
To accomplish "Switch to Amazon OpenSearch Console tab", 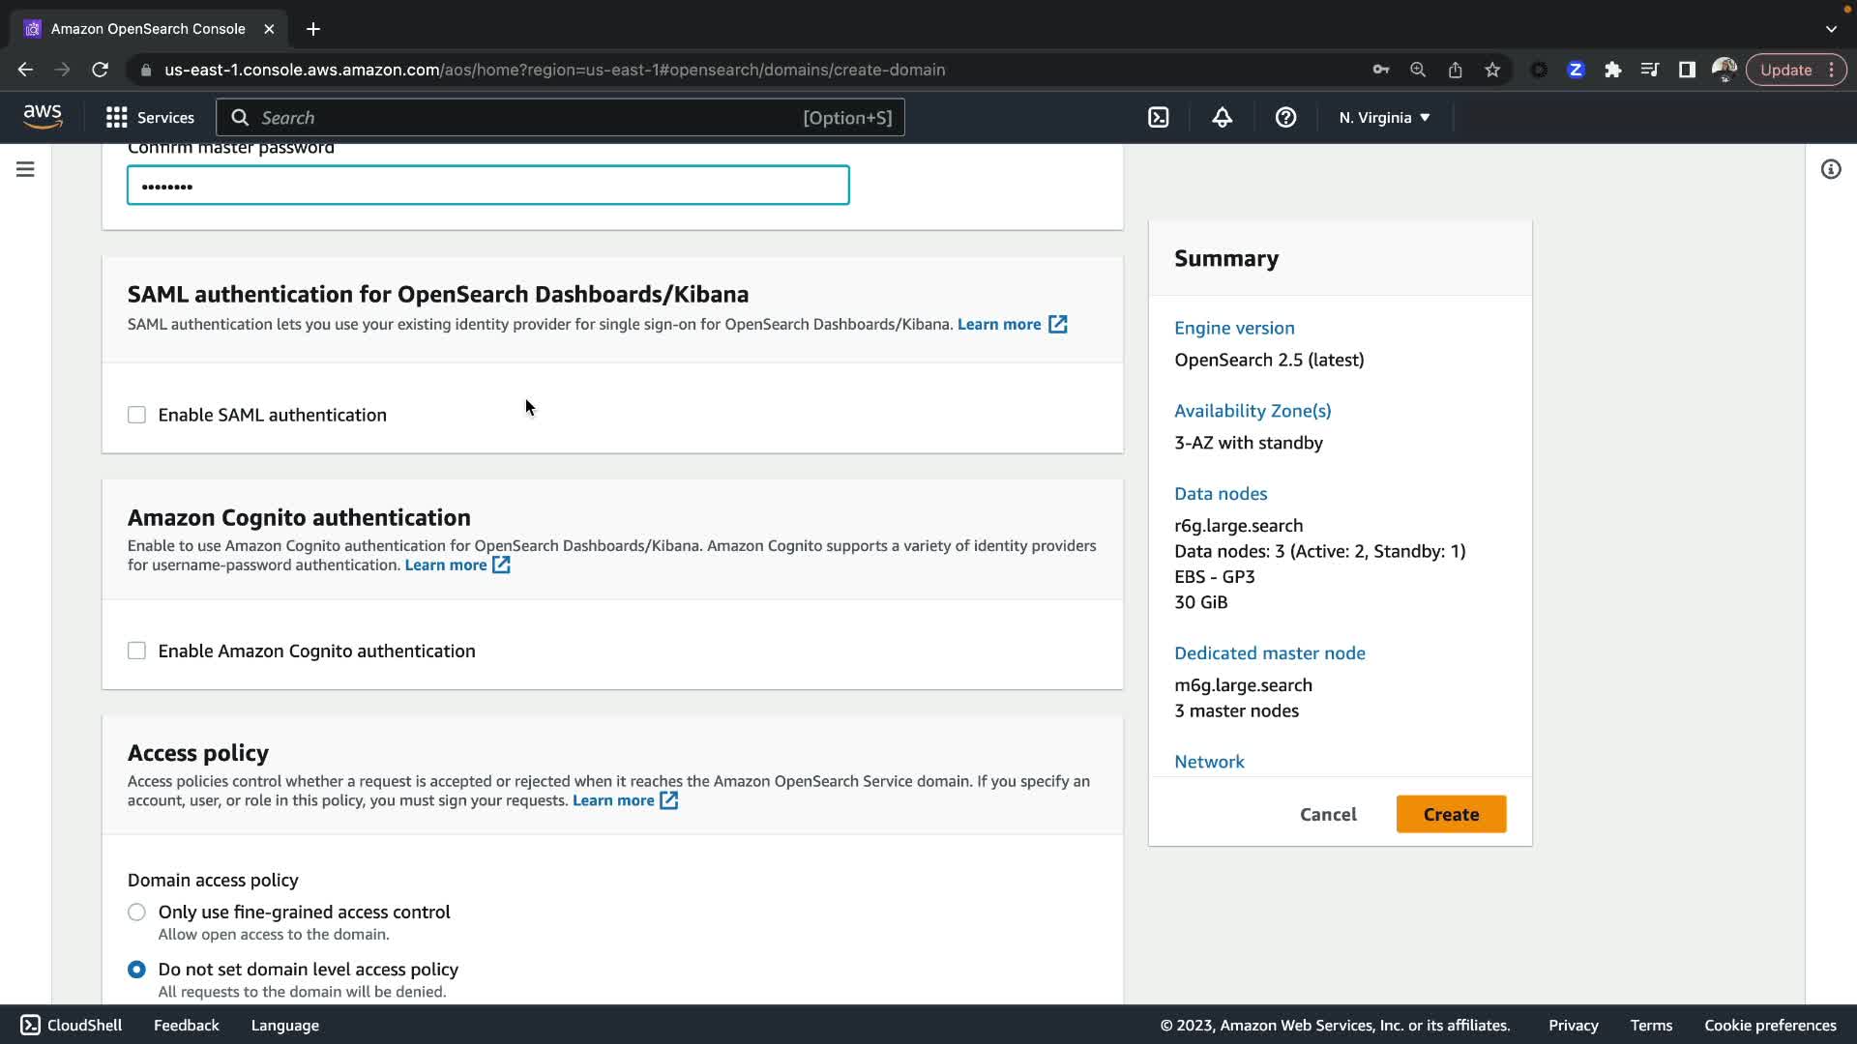I will 148,29.
